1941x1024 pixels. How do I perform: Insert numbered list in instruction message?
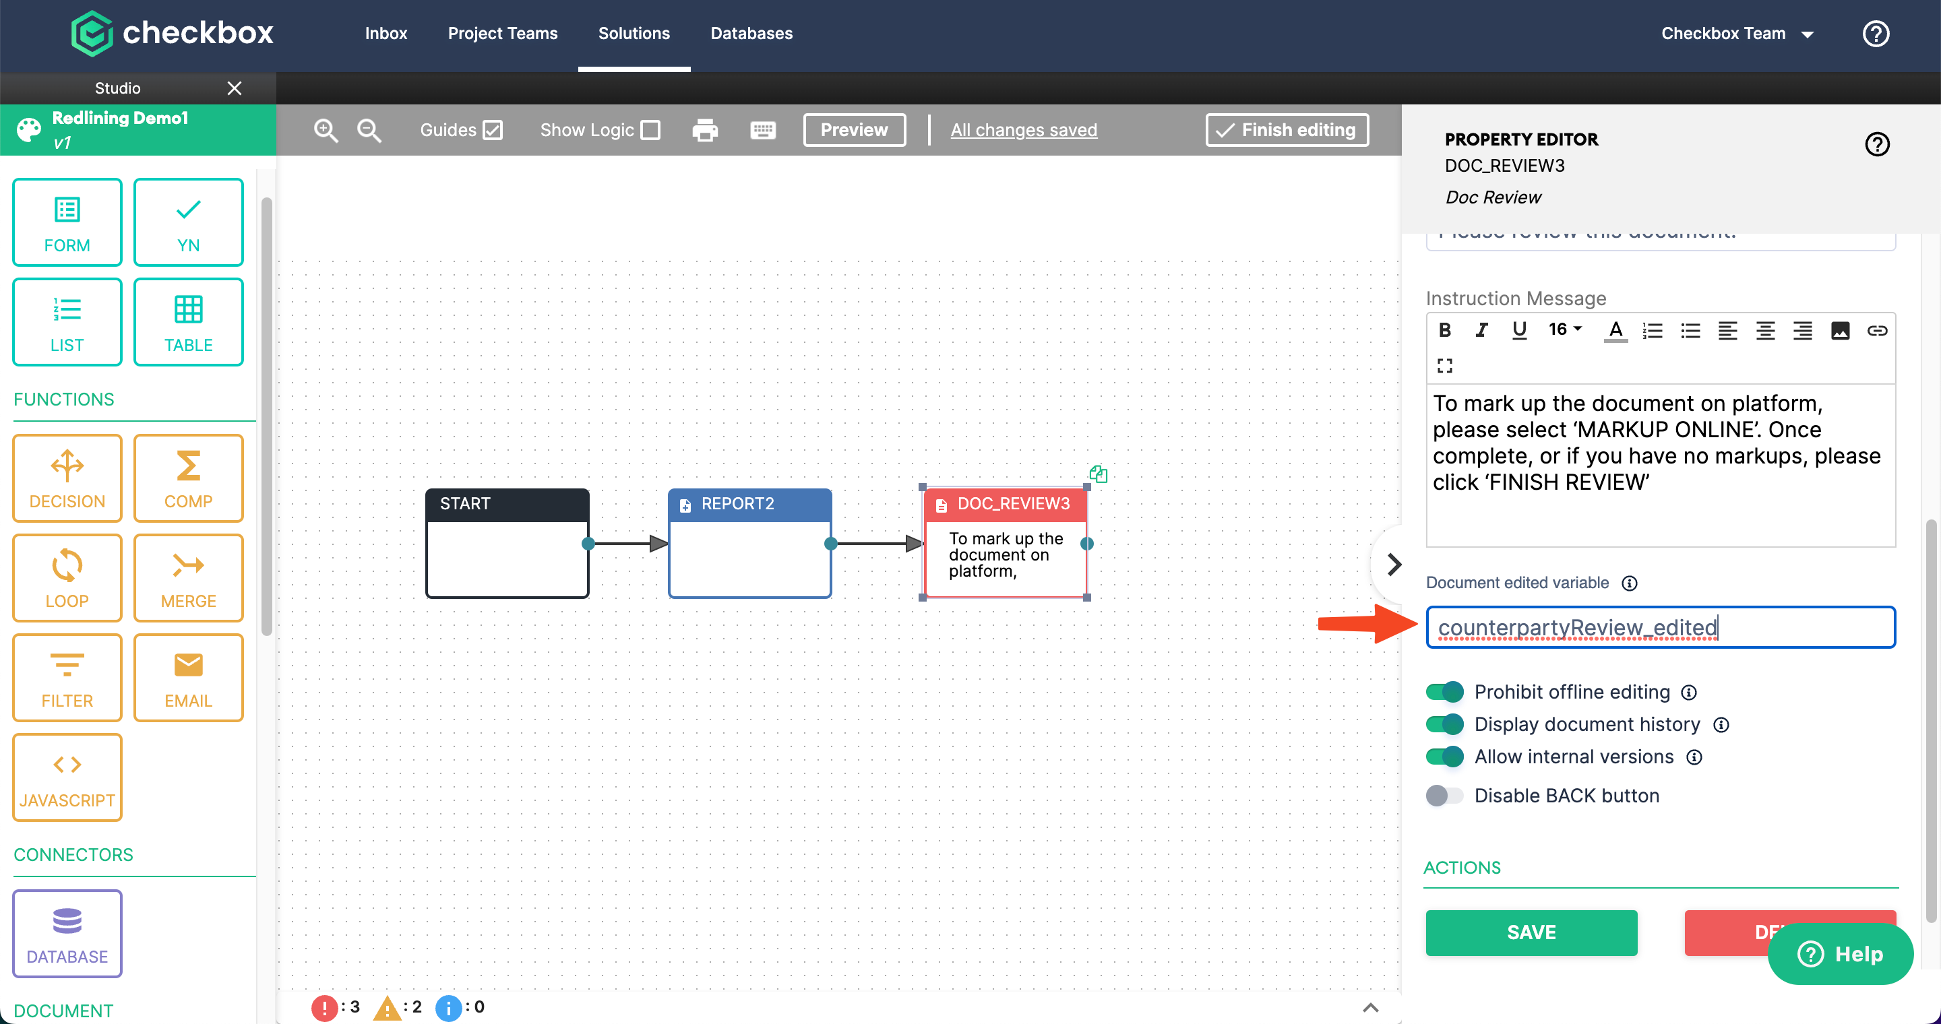[x=1653, y=331]
